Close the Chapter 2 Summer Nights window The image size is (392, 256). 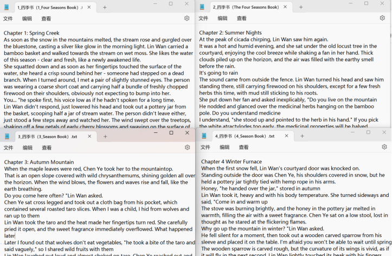click(382, 3)
